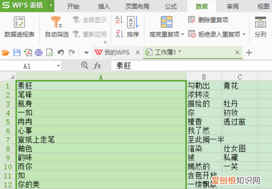Image resolution: width=272 pixels, height=189 pixels.
Task: Switch to the 审阅 tab
Action: pos(233,7)
